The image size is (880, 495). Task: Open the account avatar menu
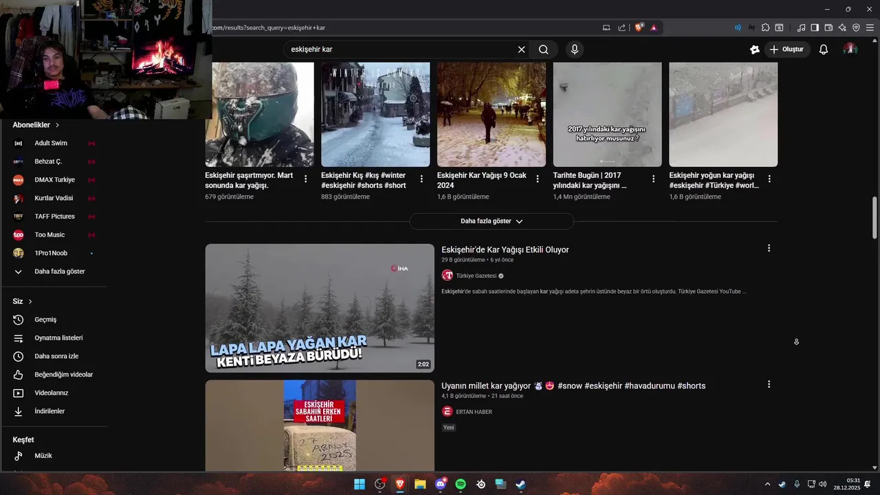point(850,49)
